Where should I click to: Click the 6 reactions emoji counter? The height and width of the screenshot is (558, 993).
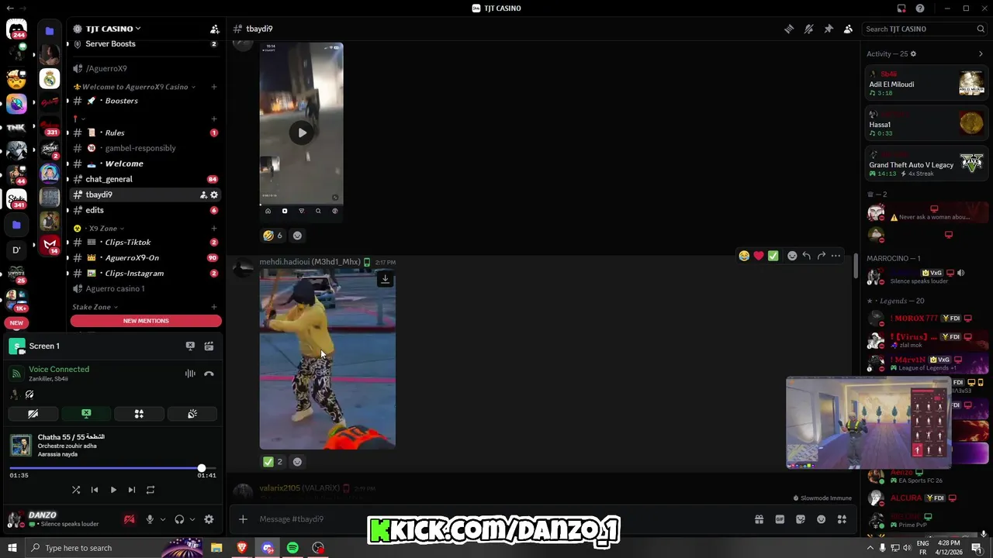coord(272,236)
